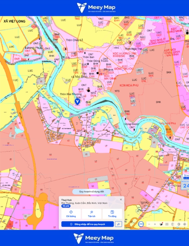189x246 pixels.
Task: Click the split compare view icon
Action: pyautogui.click(x=173, y=224)
